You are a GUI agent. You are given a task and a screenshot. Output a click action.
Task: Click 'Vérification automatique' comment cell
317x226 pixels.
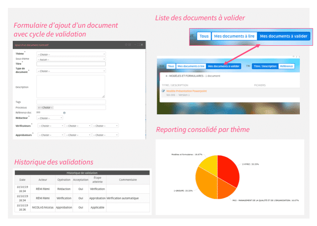(128, 198)
